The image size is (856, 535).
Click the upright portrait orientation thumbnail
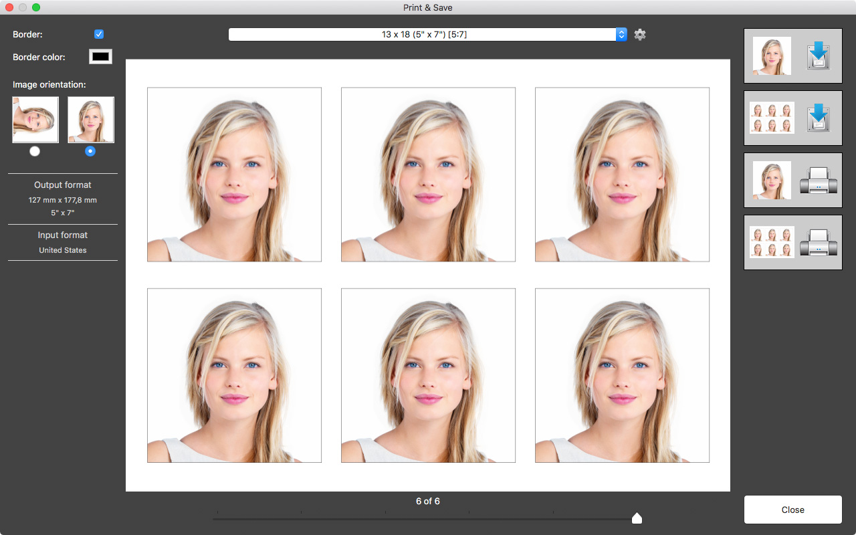click(x=91, y=120)
